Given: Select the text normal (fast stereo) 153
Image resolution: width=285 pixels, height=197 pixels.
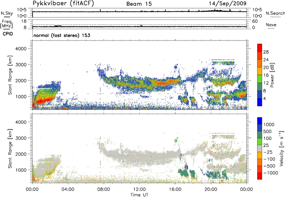Looking at the screenshot, I should [x=62, y=35].
